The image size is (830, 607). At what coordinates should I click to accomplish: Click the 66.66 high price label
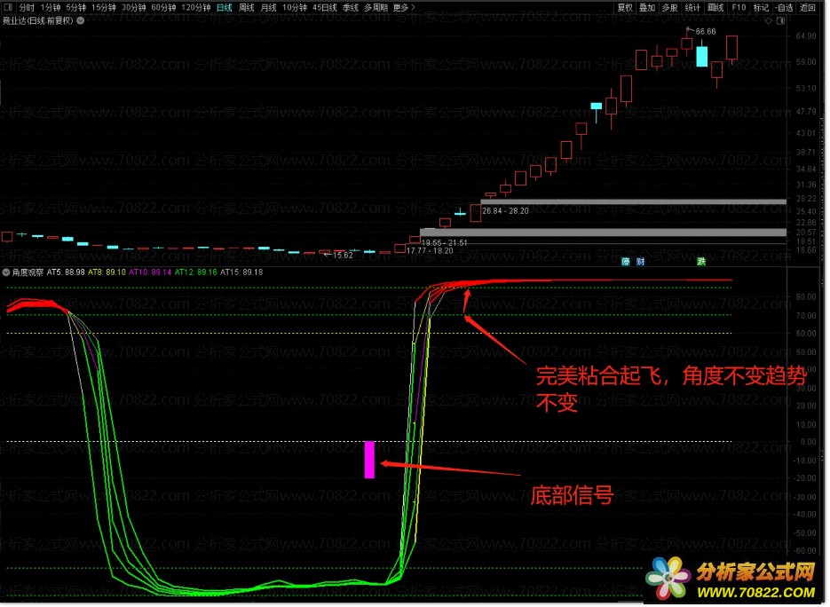tap(706, 32)
